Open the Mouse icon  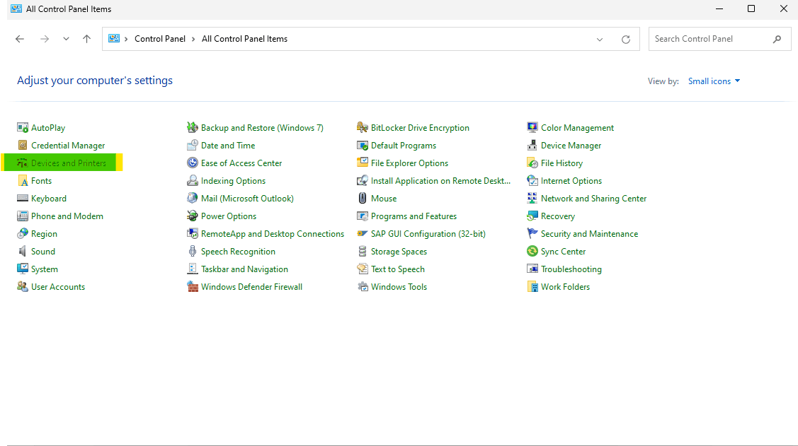coord(363,199)
